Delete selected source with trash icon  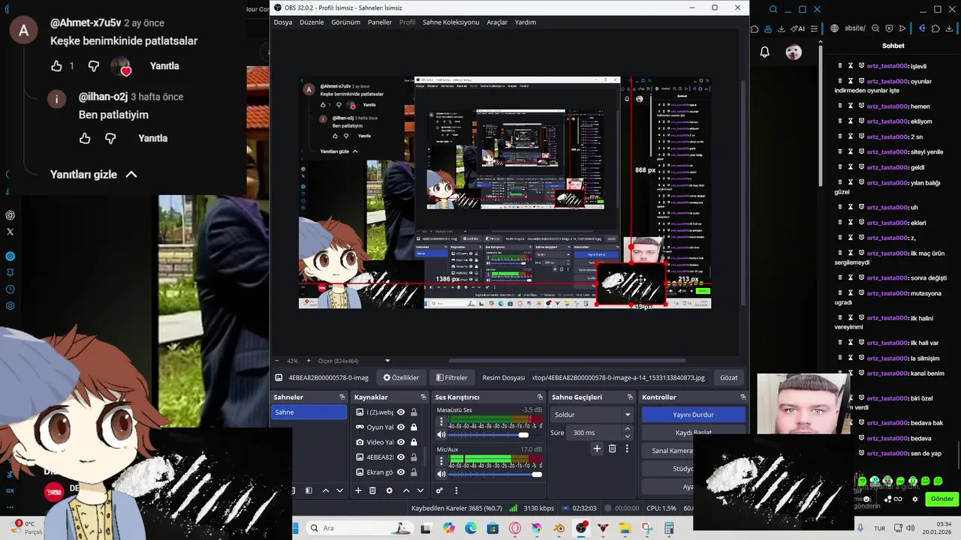tap(372, 490)
